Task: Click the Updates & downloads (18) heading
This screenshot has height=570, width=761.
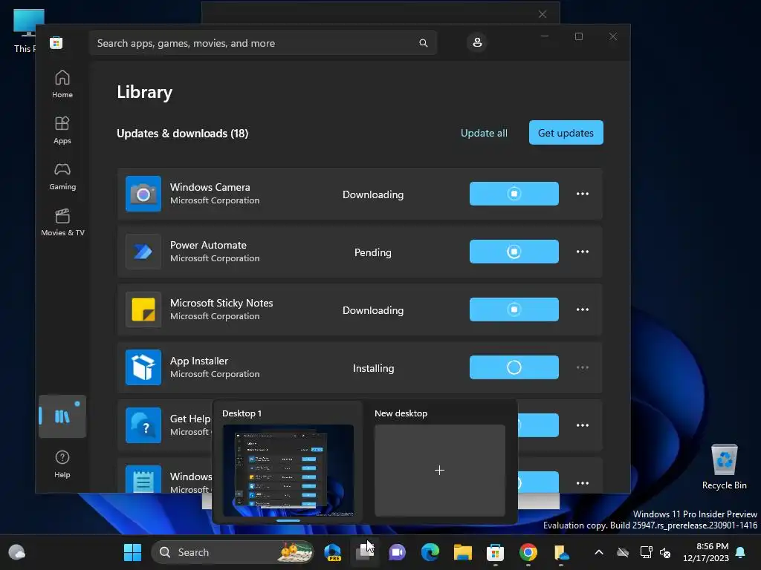Action: 183,134
